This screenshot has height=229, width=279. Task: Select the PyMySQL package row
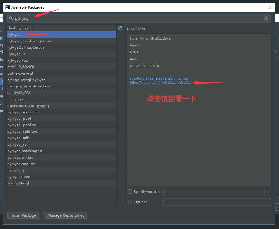pos(62,34)
